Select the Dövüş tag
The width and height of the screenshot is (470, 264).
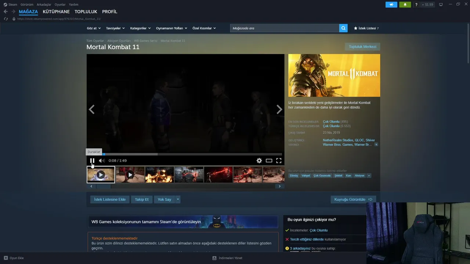294,176
